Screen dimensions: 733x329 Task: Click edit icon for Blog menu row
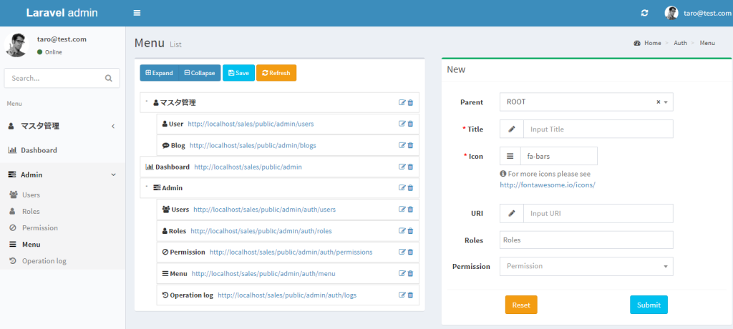402,145
